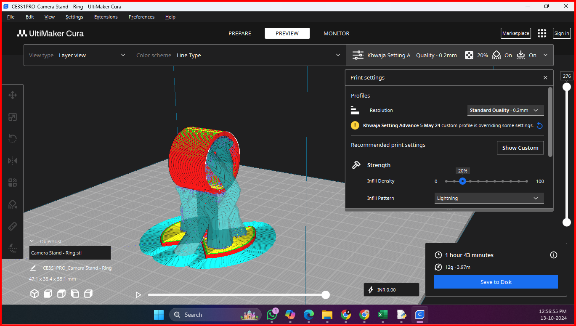Screen dimensions: 576x326
Task: Open the Extensions menu
Action: tap(106, 17)
